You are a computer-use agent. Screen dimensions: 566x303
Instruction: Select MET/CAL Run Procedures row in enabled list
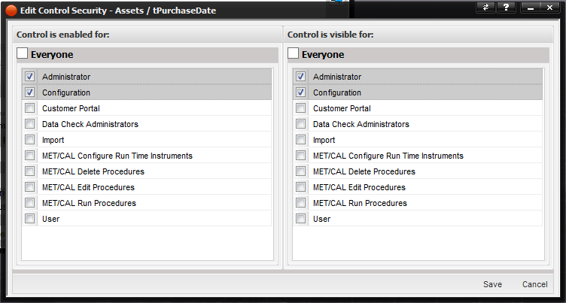click(147, 203)
